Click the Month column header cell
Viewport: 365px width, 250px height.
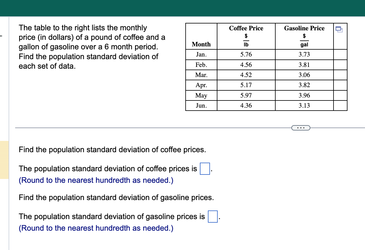pyautogui.click(x=201, y=44)
